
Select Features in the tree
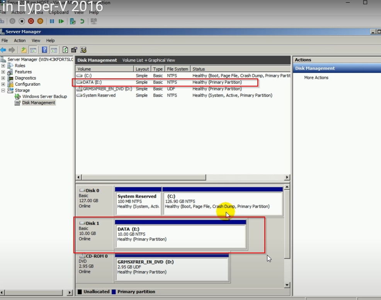pos(23,72)
